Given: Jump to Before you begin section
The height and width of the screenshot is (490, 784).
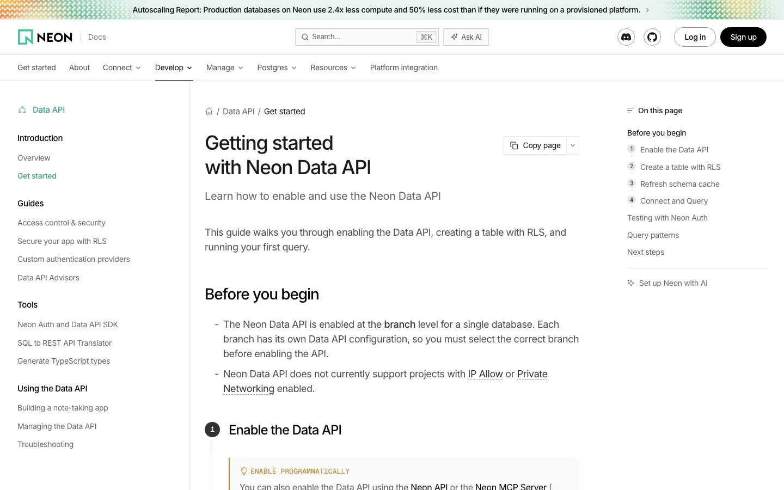Looking at the screenshot, I should [657, 133].
